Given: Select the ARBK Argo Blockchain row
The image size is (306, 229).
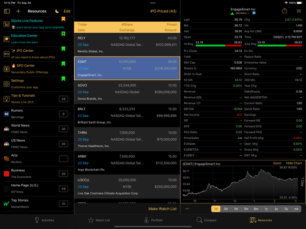Looking at the screenshot, I should pos(127,163).
